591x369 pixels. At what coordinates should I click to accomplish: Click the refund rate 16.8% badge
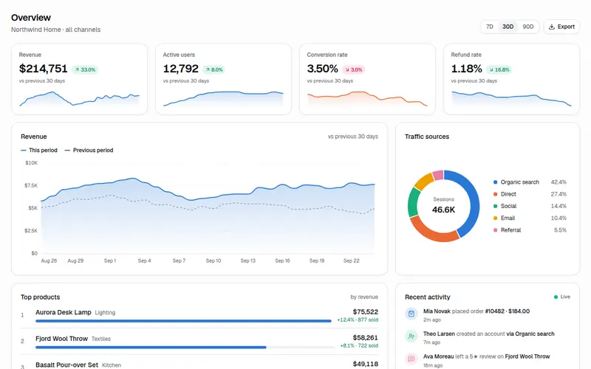(x=499, y=69)
